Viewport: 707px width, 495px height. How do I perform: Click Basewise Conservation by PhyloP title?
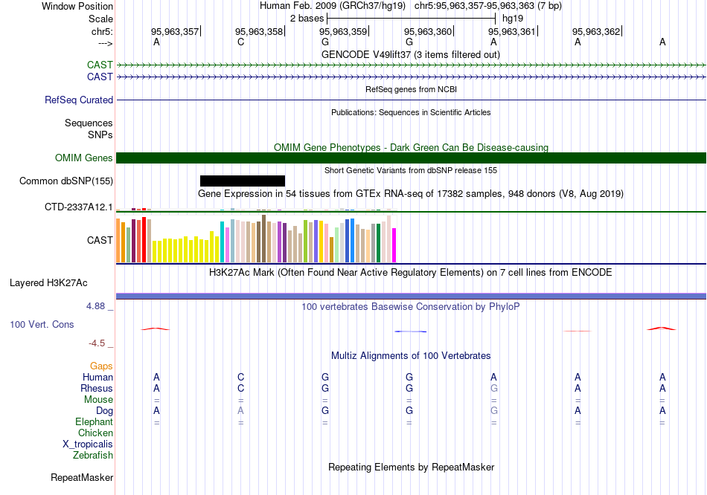(411, 307)
